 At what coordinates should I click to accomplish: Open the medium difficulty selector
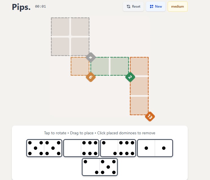(x=178, y=6)
